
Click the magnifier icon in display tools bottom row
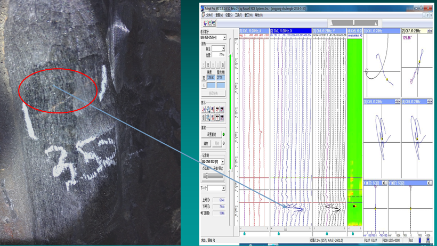tap(208, 117)
